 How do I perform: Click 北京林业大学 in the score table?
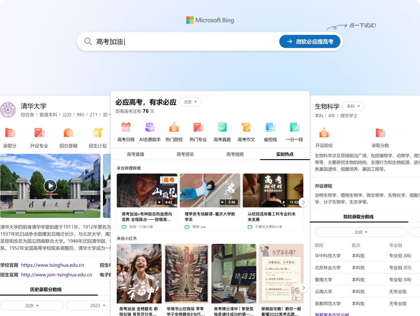click(328, 268)
